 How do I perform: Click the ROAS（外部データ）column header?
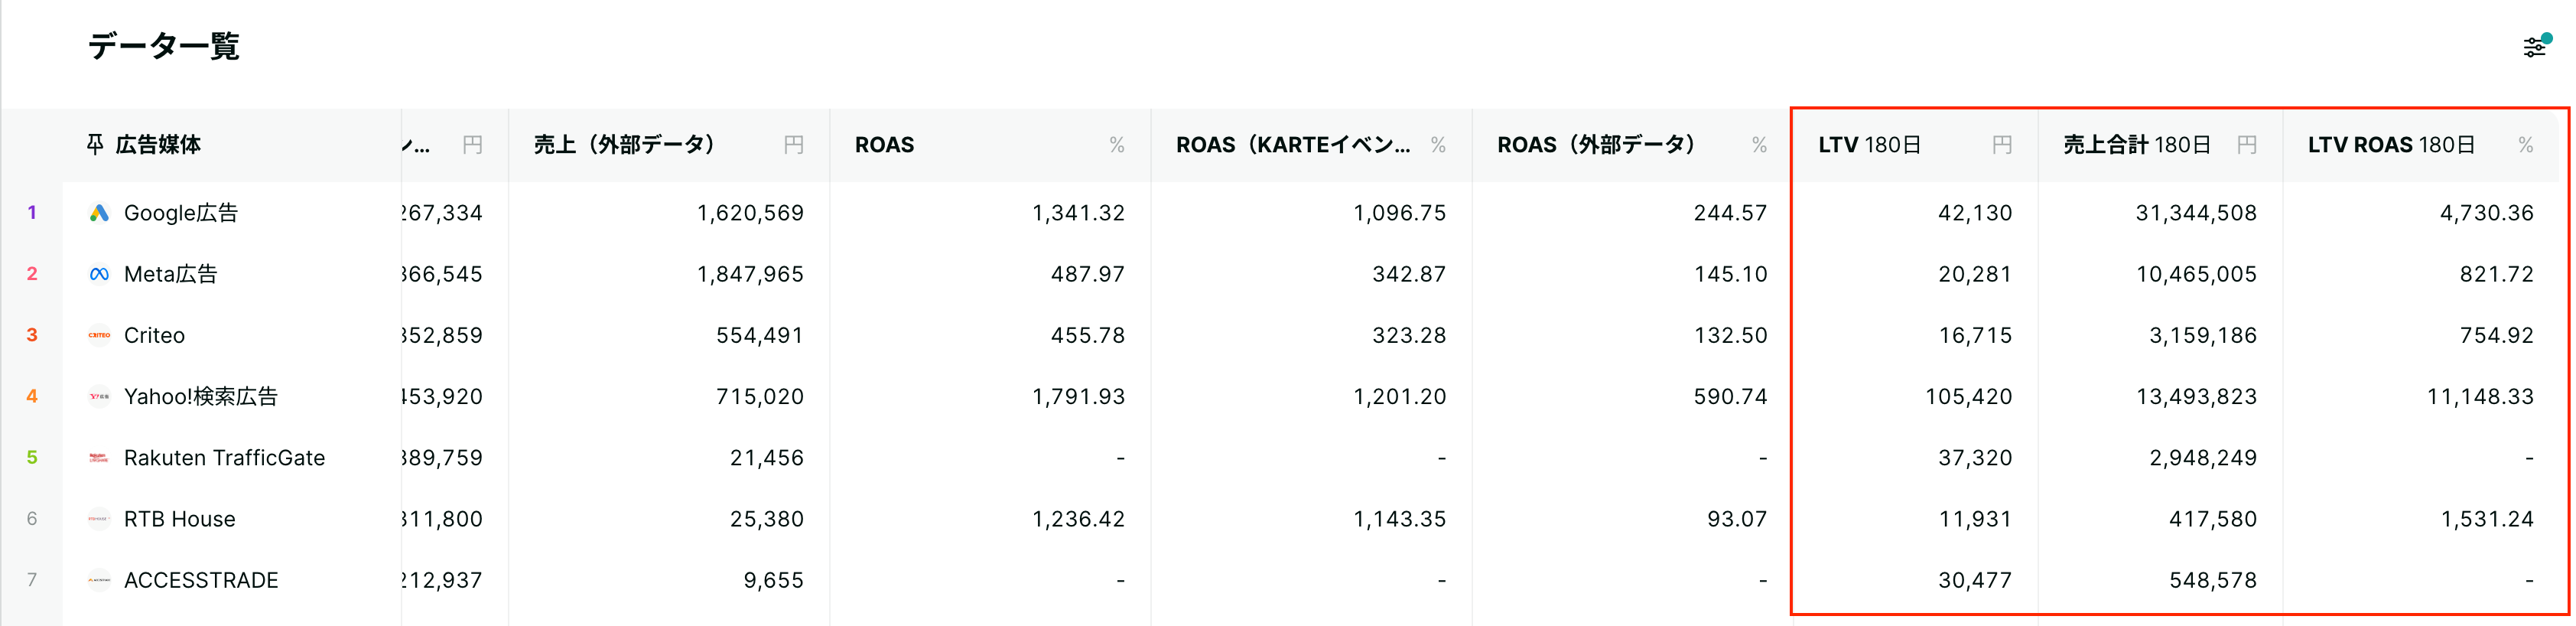click(1596, 145)
